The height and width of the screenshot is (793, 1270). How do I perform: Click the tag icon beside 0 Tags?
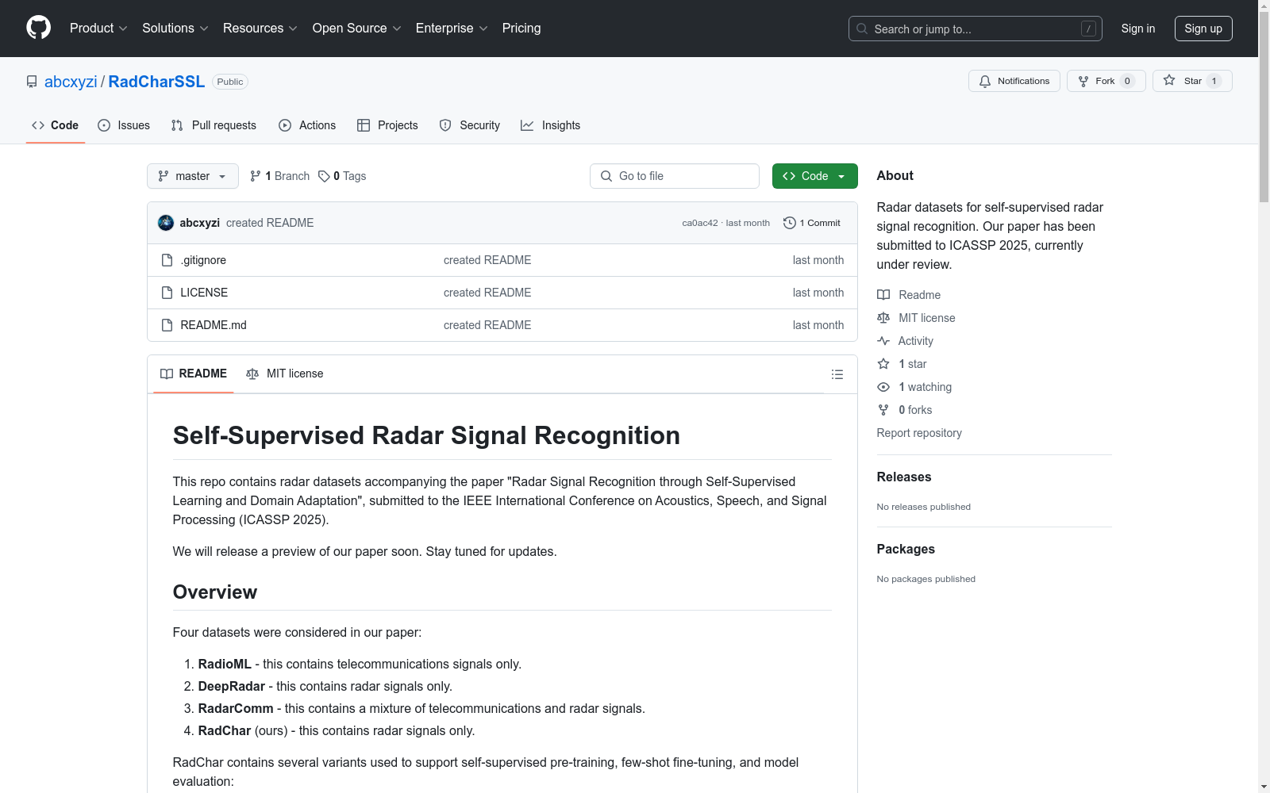pyautogui.click(x=324, y=176)
